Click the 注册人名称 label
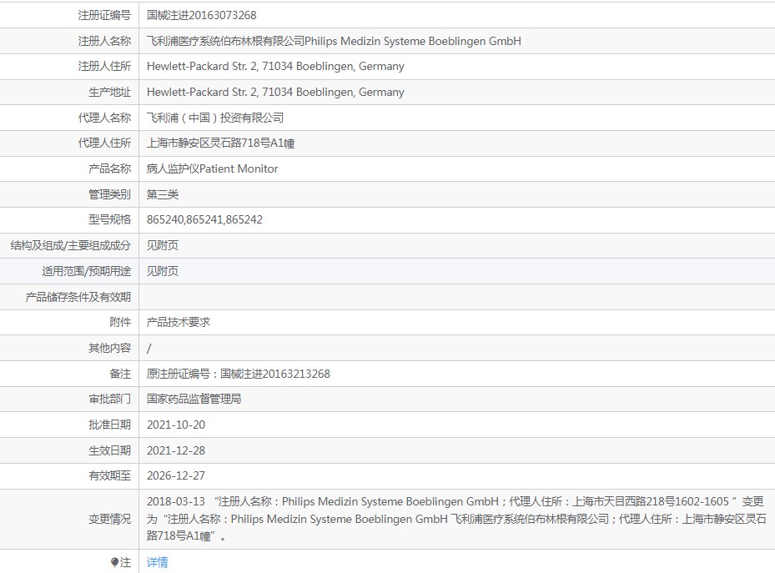The image size is (775, 573). 104,41
